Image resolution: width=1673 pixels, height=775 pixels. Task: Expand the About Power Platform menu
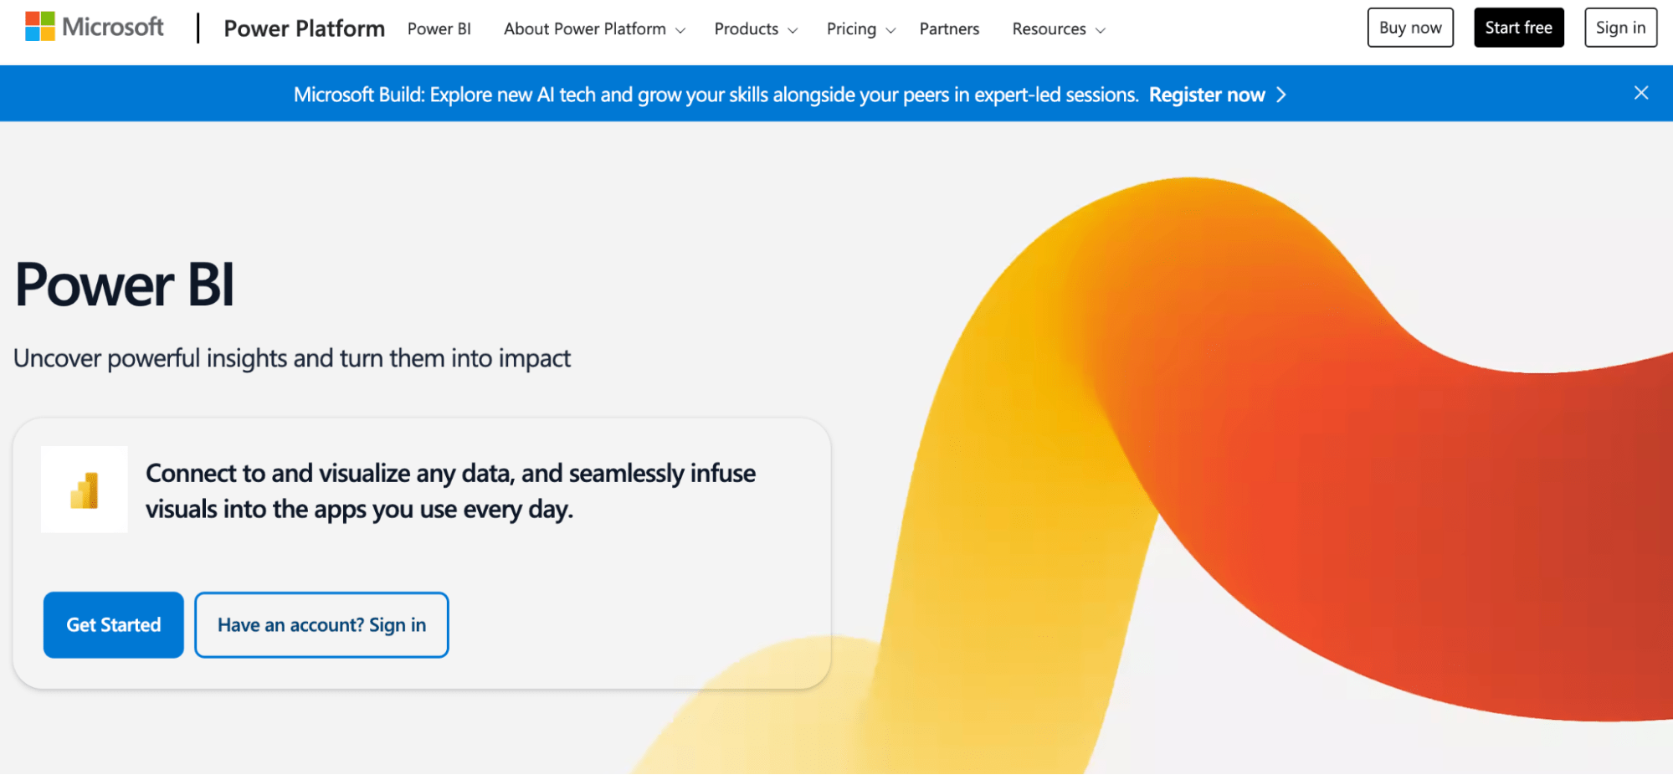[x=595, y=28]
